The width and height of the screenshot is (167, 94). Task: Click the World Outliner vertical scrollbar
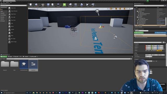click(x=166, y=21)
